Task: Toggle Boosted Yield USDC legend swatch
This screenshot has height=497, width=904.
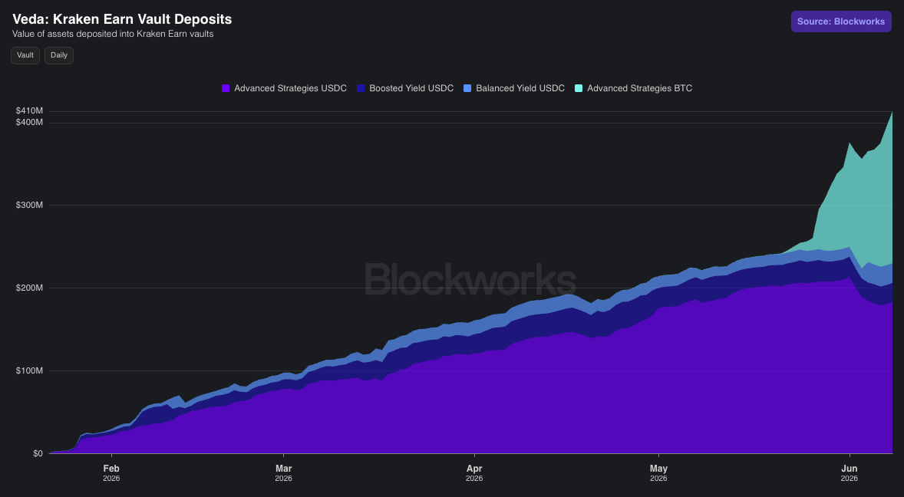Action: click(x=361, y=88)
